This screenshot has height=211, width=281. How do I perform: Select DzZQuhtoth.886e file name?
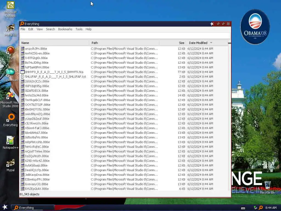coord(37,156)
